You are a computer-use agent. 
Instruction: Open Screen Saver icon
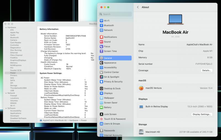[x=101, y=103]
